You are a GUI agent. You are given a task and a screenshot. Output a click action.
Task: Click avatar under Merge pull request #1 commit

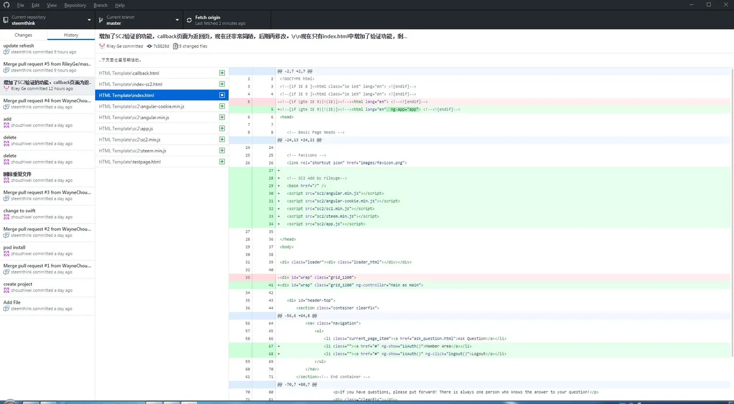pyautogui.click(x=6, y=272)
